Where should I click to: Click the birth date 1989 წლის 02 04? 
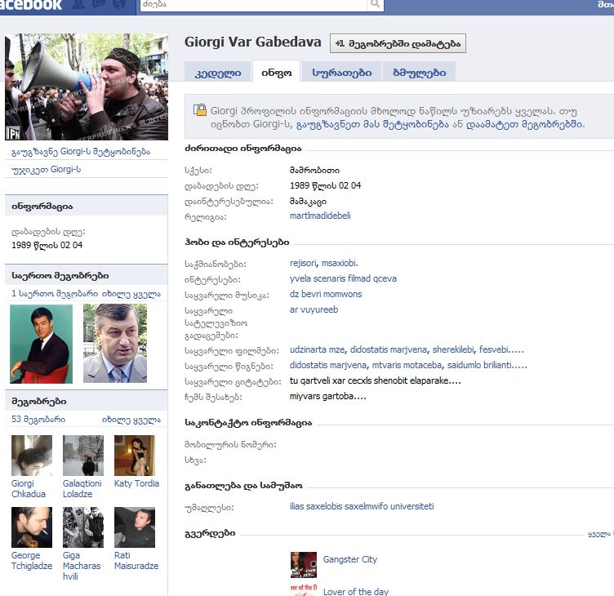pyautogui.click(x=325, y=185)
